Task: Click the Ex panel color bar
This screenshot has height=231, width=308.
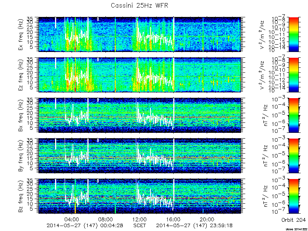Action: 293,34
